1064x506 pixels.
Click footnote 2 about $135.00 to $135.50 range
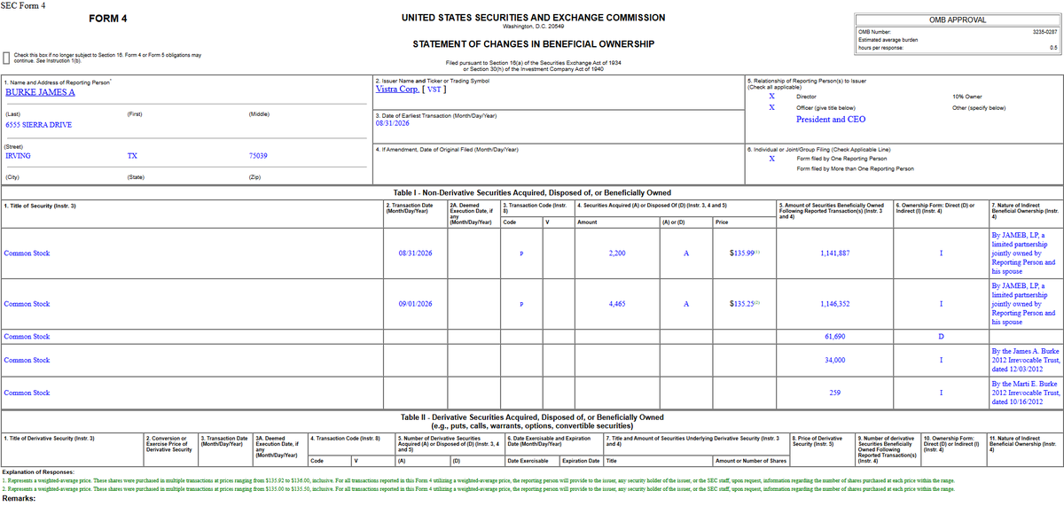479,489
